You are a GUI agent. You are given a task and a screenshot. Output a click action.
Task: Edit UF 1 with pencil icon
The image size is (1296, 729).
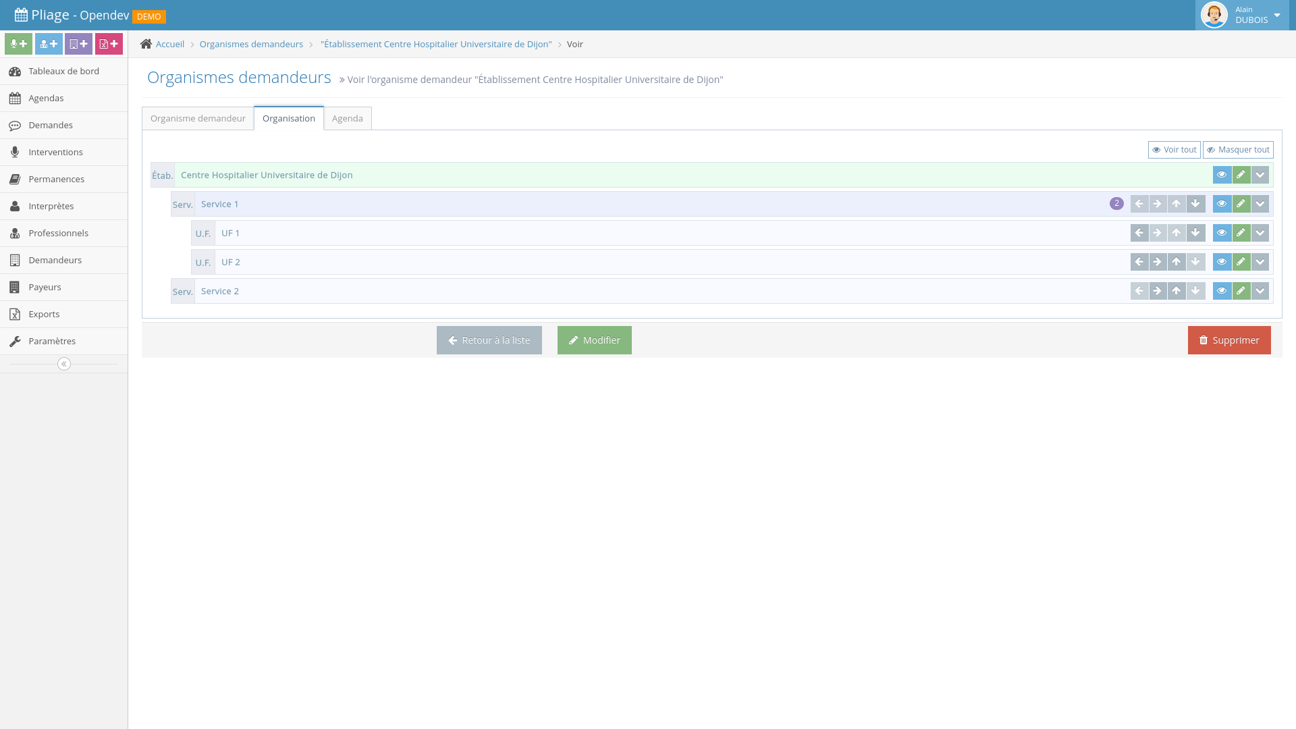coord(1241,233)
